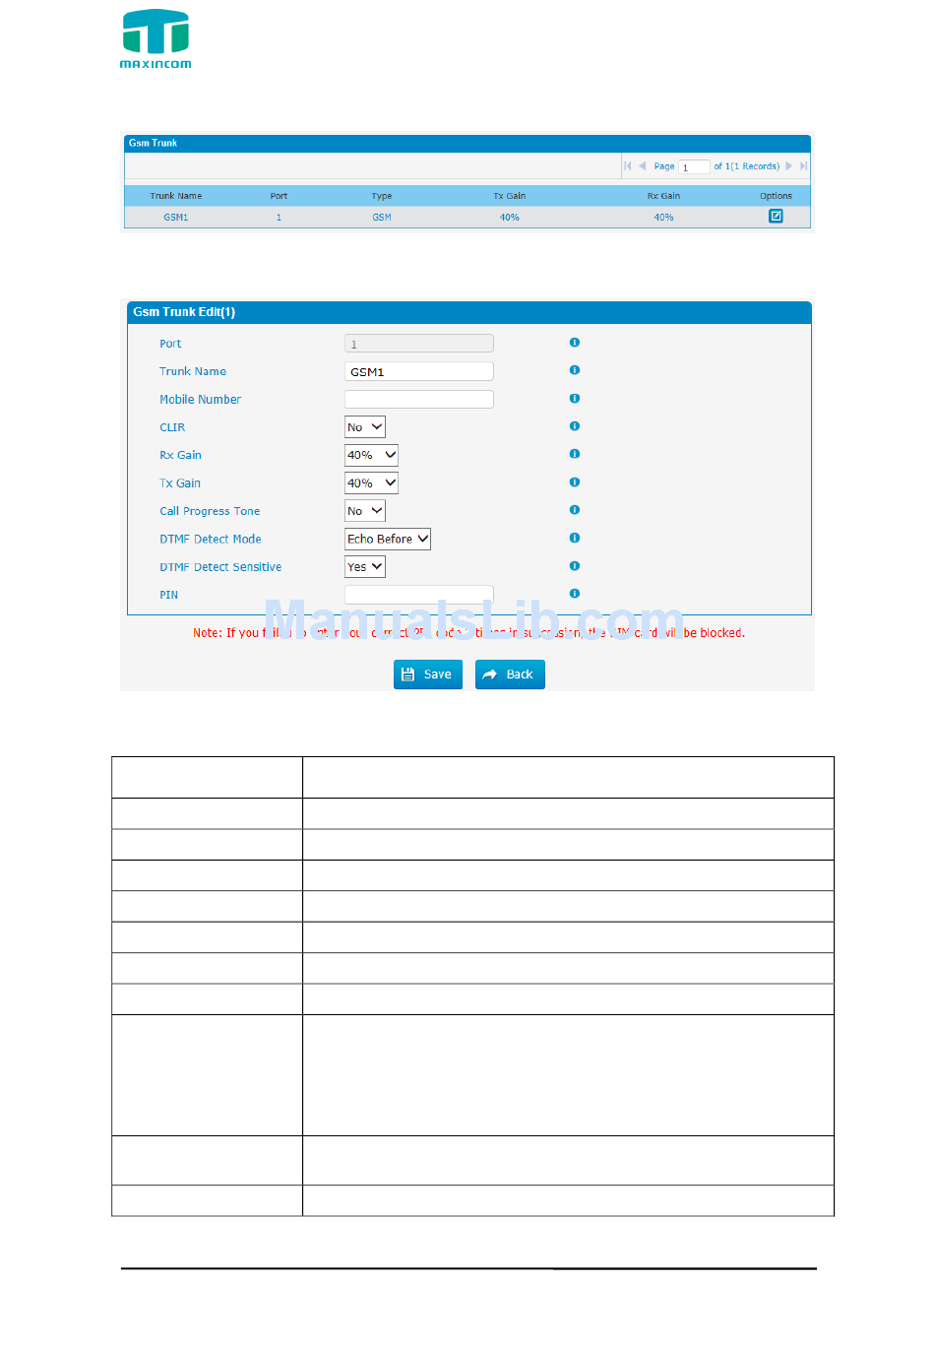This screenshot has height=1348, width=935.
Task: Open the DTMF Detect Mode dropdown
Action: point(388,539)
